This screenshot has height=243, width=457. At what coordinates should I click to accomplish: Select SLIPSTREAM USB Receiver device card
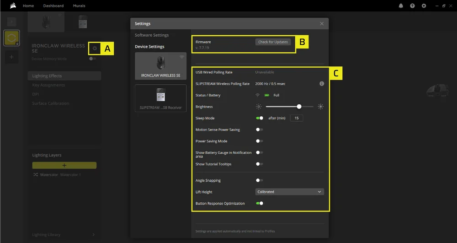click(160, 98)
